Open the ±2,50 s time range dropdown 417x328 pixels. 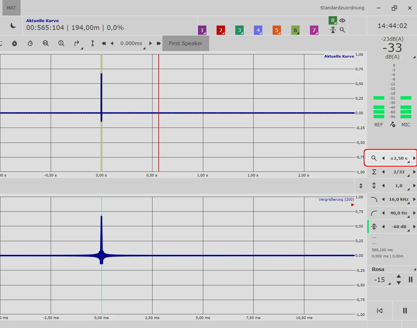399,158
